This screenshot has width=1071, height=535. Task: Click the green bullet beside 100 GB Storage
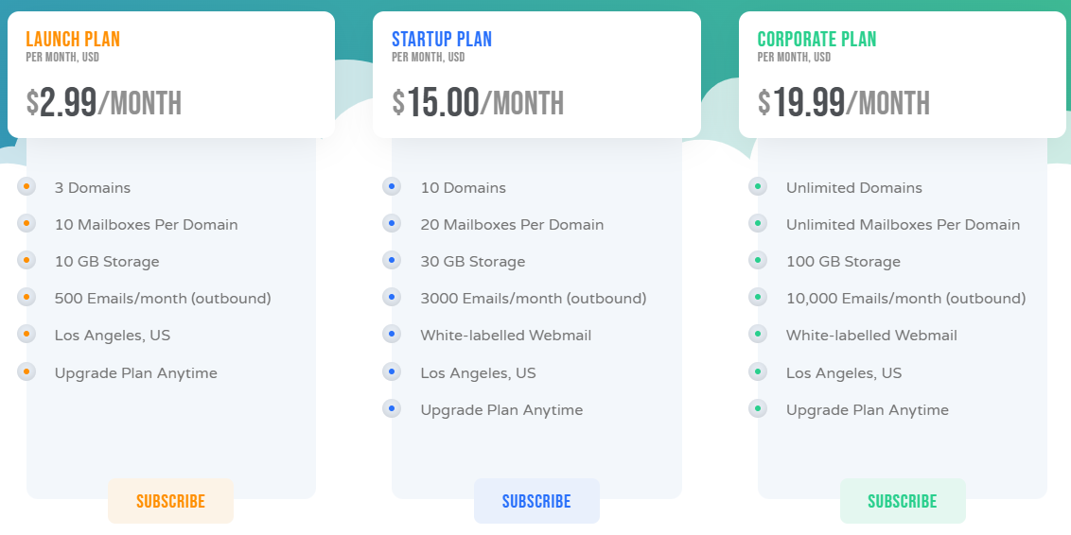(x=758, y=260)
